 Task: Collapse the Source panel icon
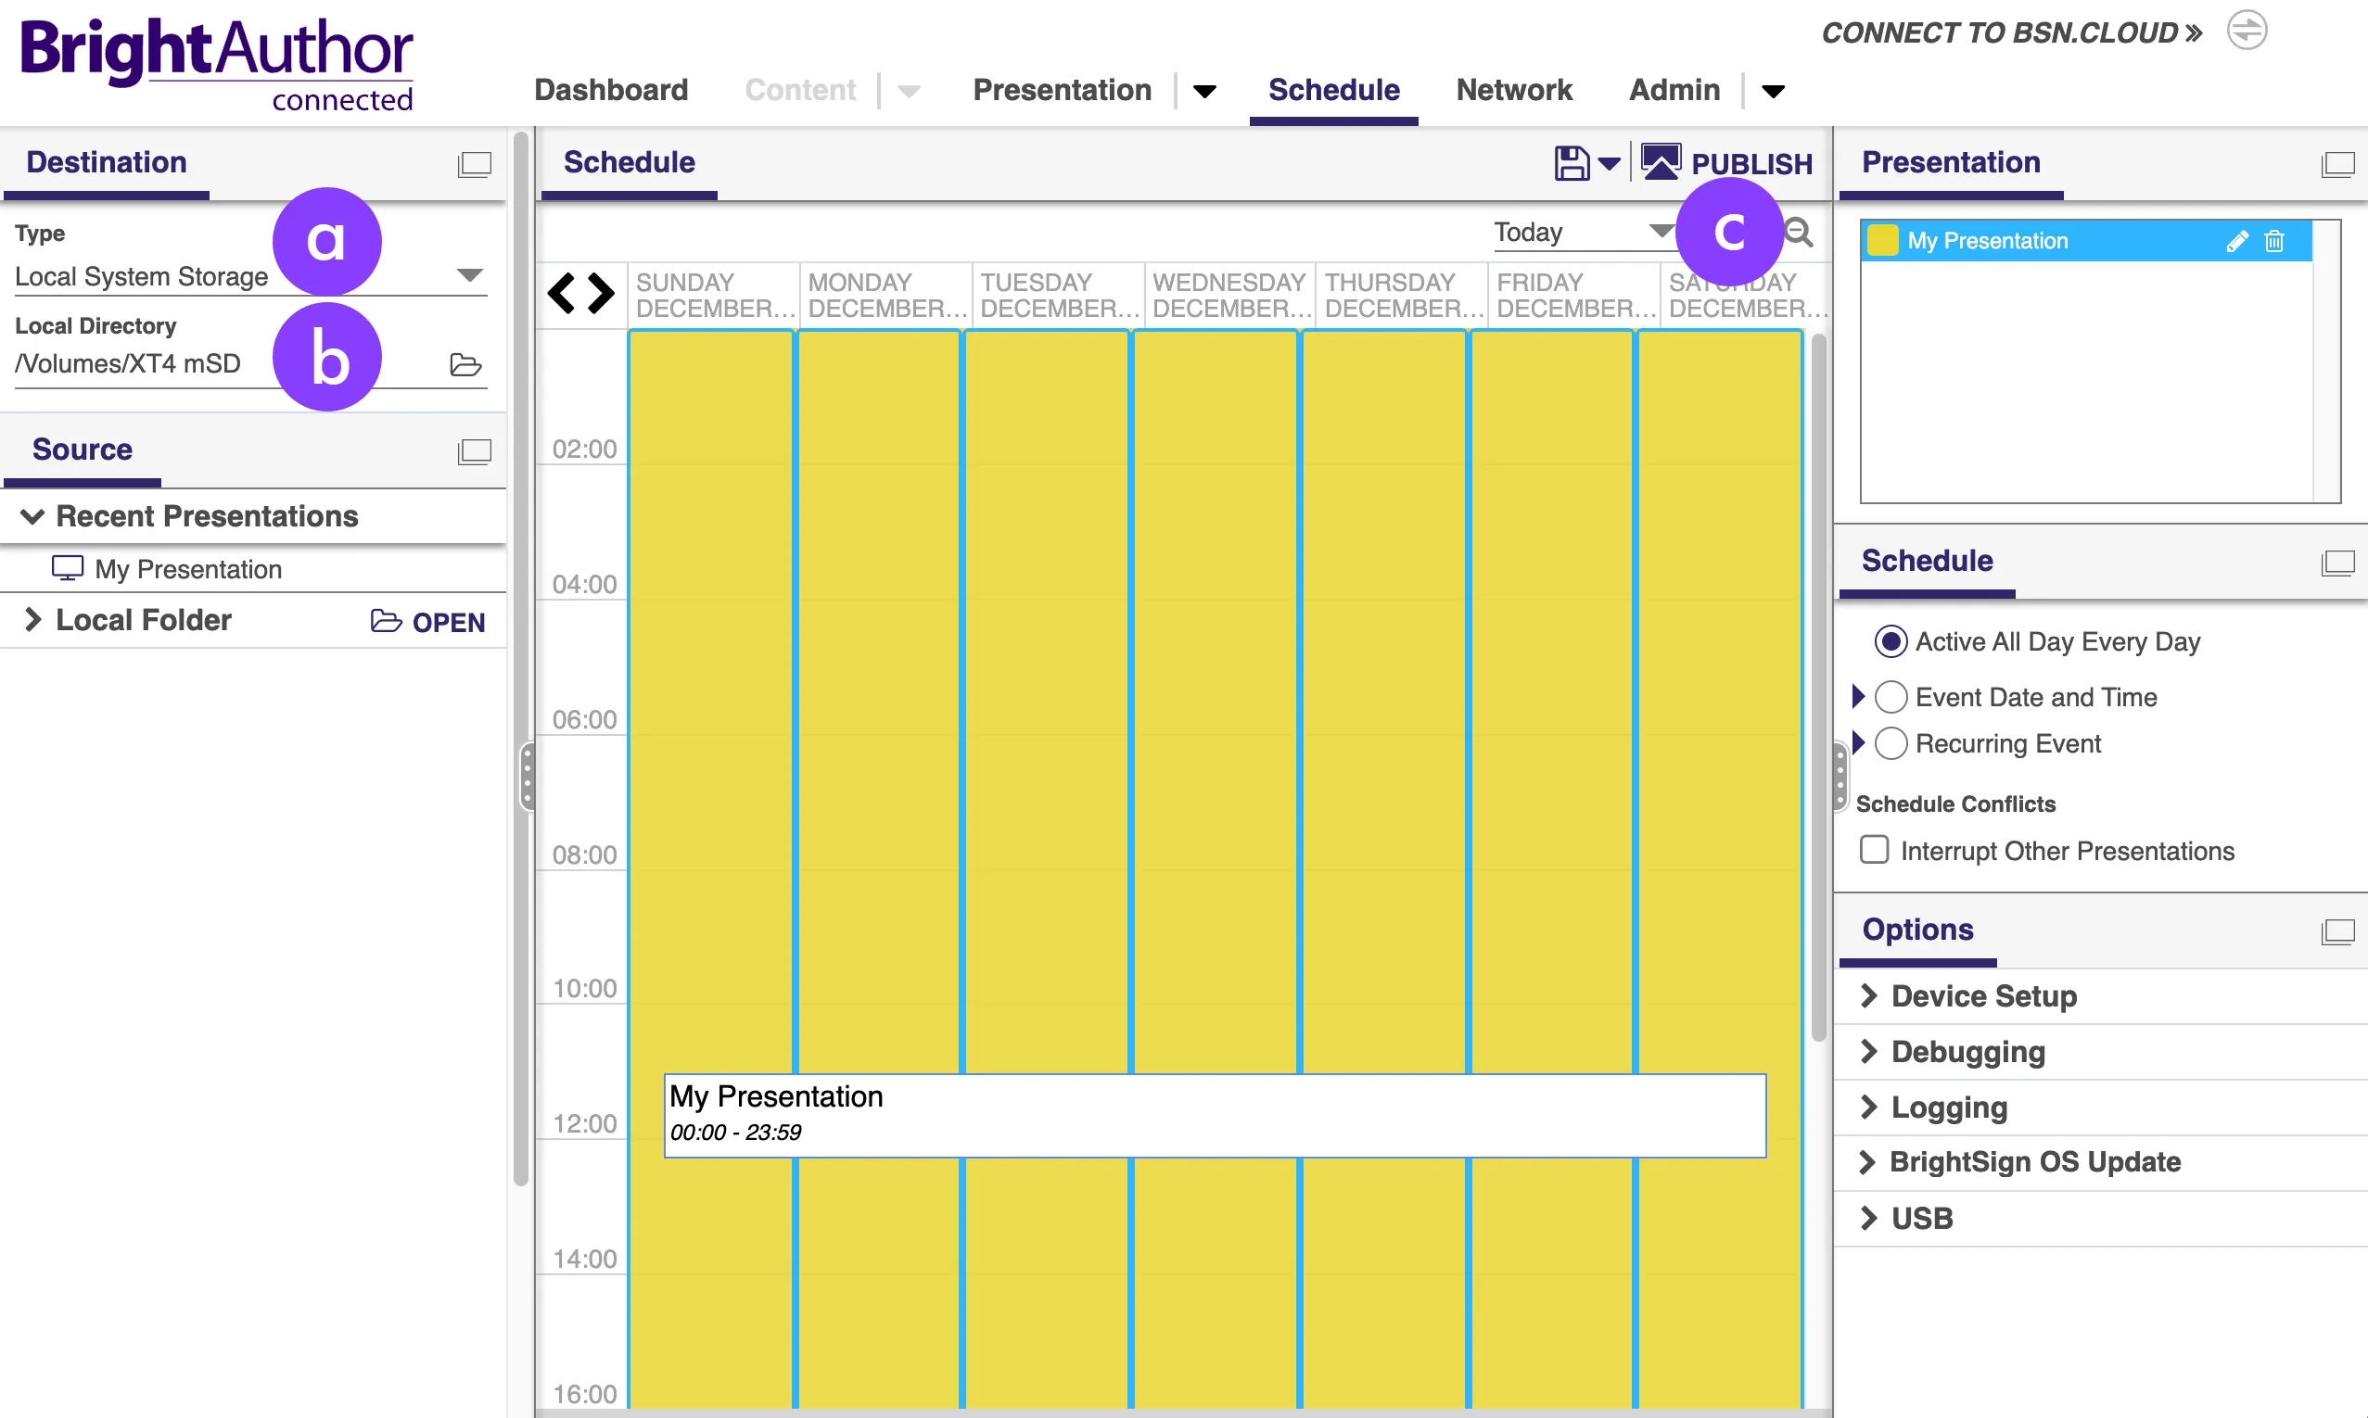pyautogui.click(x=474, y=451)
